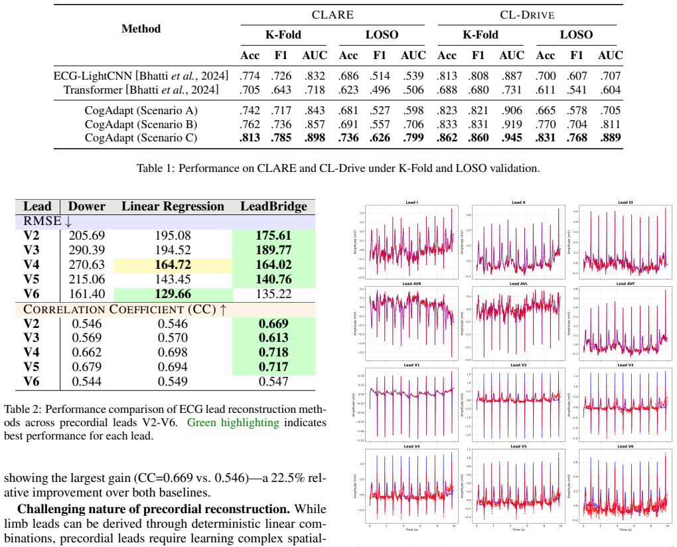Click the Lead I plot

click(x=412, y=242)
